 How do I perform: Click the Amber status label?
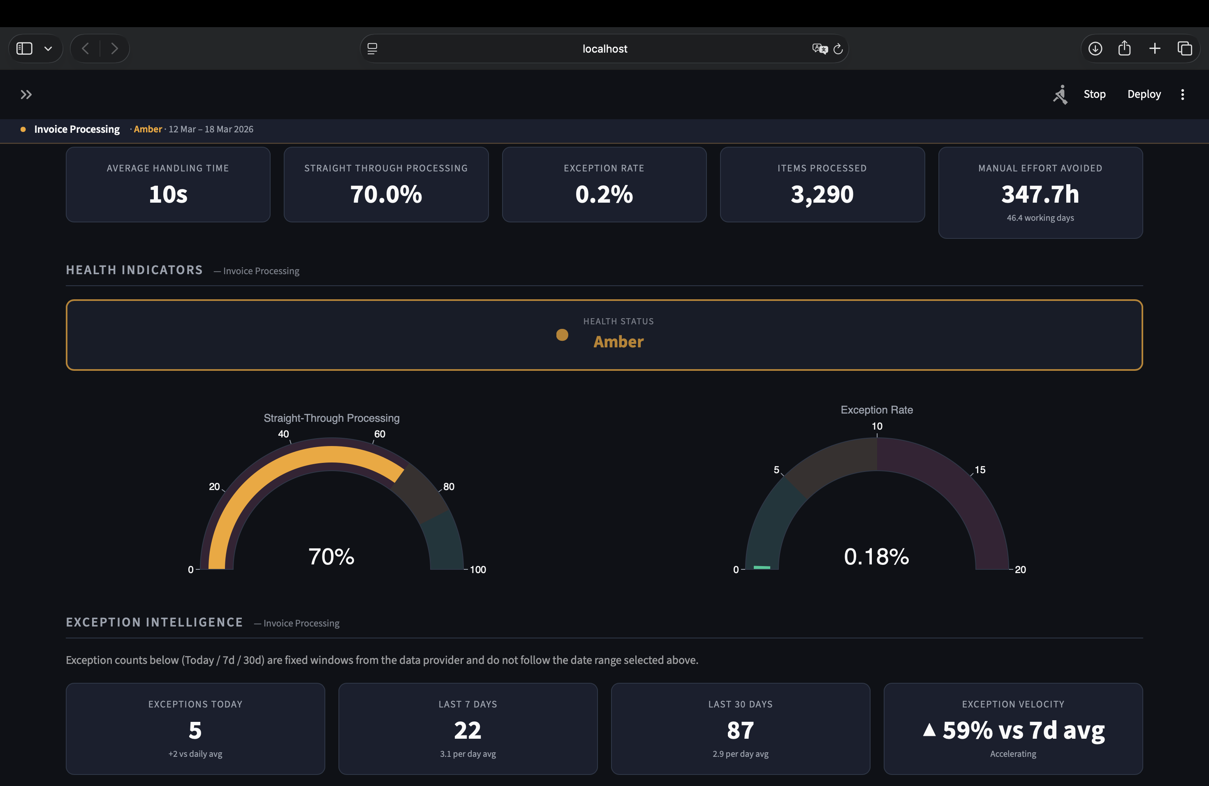[x=148, y=129]
